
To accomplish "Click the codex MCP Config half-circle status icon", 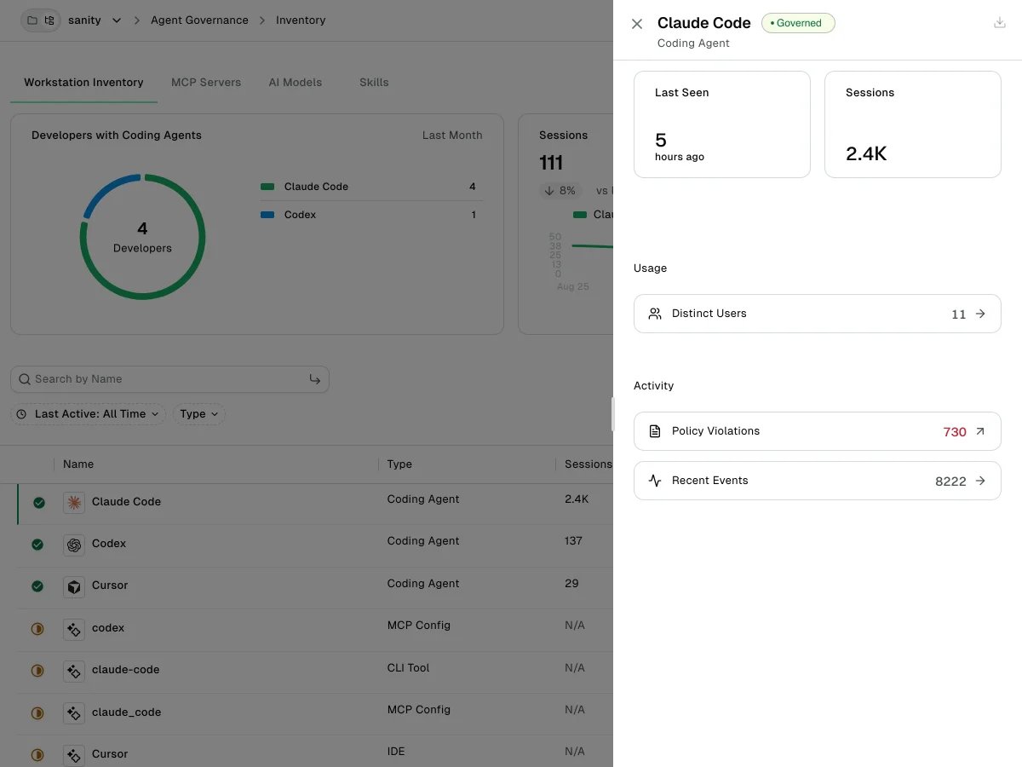I will pos(37,629).
